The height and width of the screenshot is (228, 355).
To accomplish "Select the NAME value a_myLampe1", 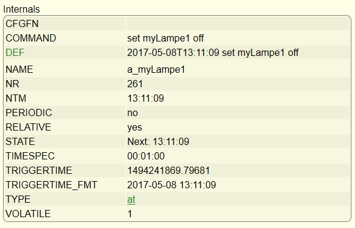I will [x=156, y=69].
